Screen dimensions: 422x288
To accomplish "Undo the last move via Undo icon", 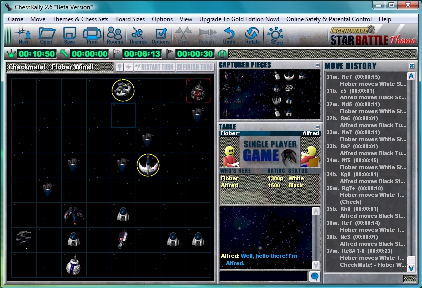I will pos(229,35).
